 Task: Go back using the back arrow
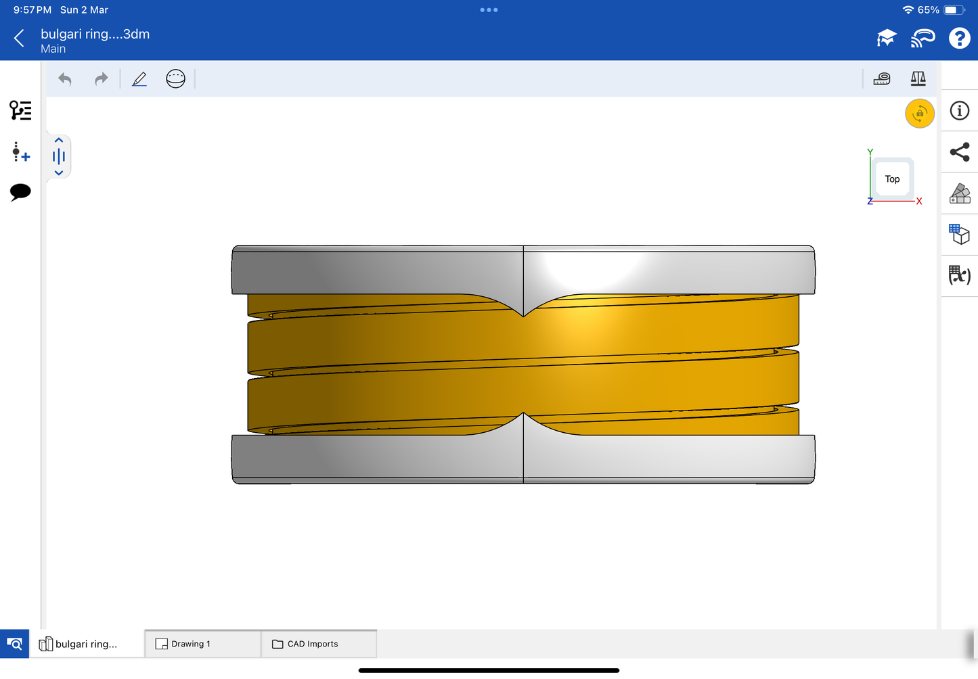pos(19,39)
